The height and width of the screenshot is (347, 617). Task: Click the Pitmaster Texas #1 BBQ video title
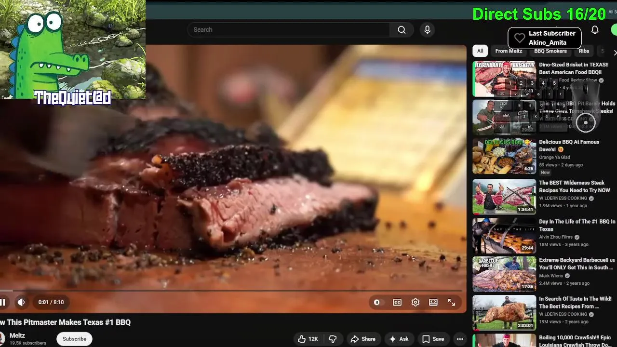[x=66, y=322]
